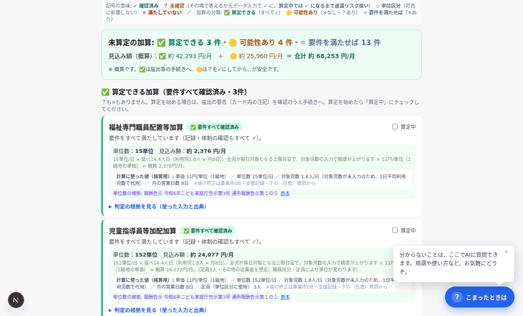Open the Next.js dev tools N icon
Image resolution: width=523 pixels, height=316 pixels.
16,300
